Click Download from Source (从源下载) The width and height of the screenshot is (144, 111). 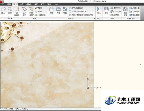[134, 8]
